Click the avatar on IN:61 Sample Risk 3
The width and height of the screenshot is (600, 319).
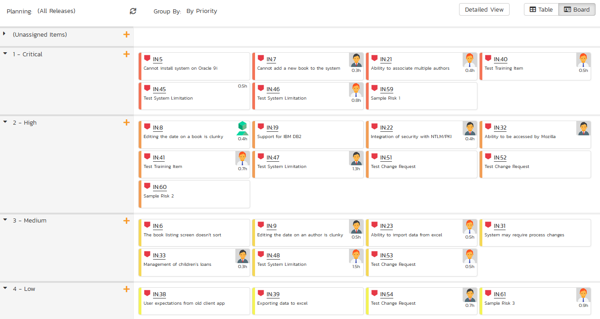[583, 295]
